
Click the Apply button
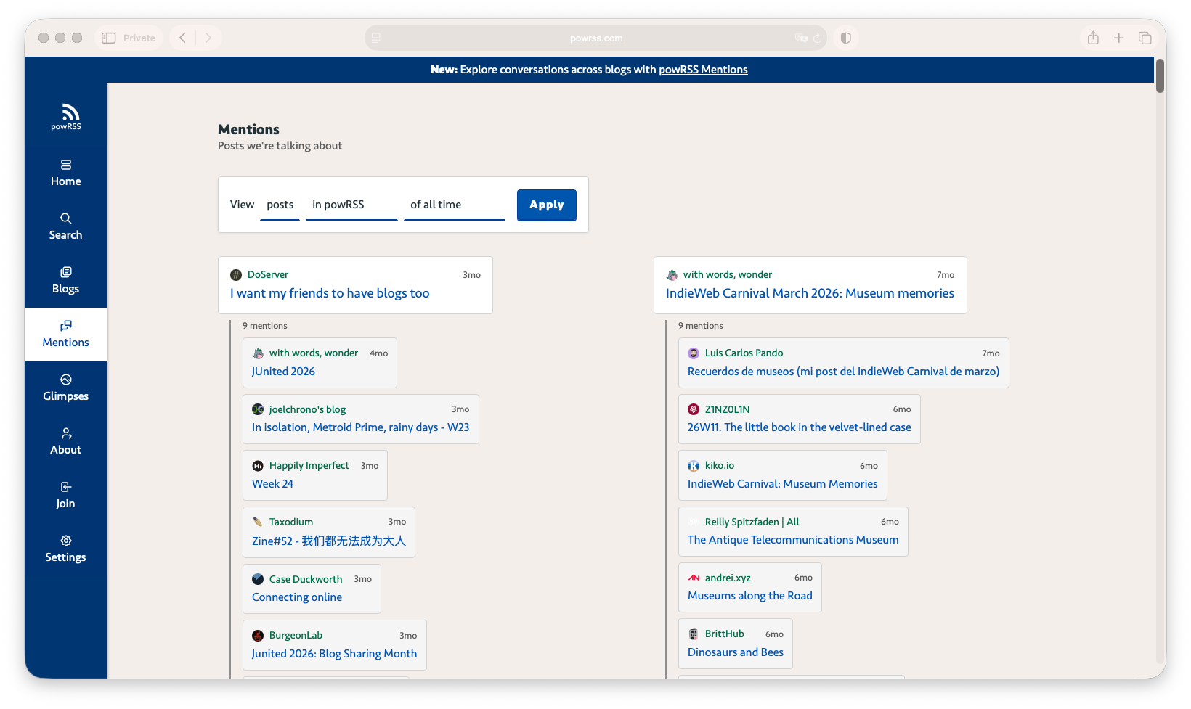[x=547, y=205]
